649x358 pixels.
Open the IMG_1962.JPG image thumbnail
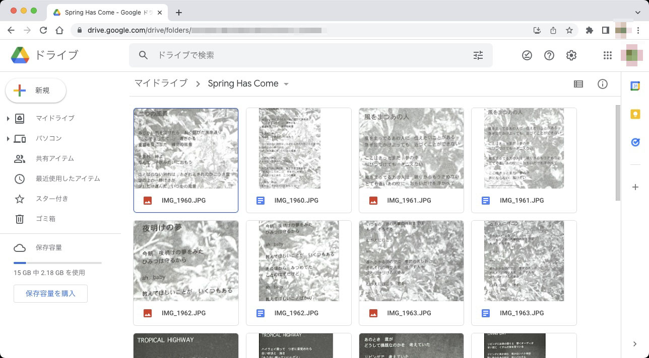[185, 260]
